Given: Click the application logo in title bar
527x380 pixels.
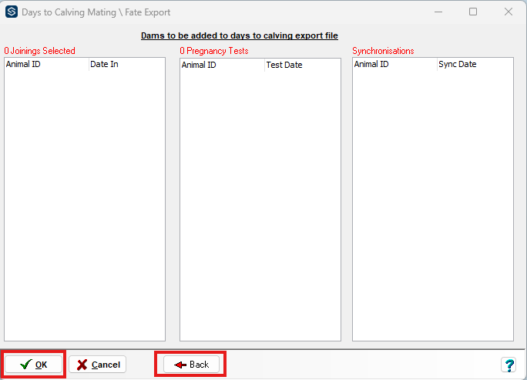Looking at the screenshot, I should 12,12.
